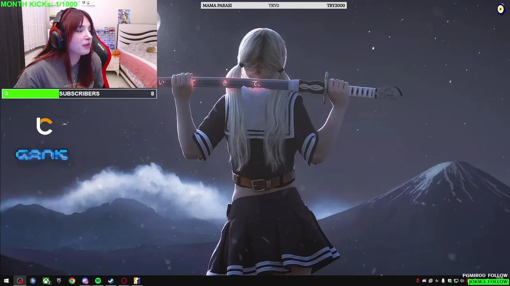
Task: Click the red downward arrow tray icon
Action: pos(418,281)
